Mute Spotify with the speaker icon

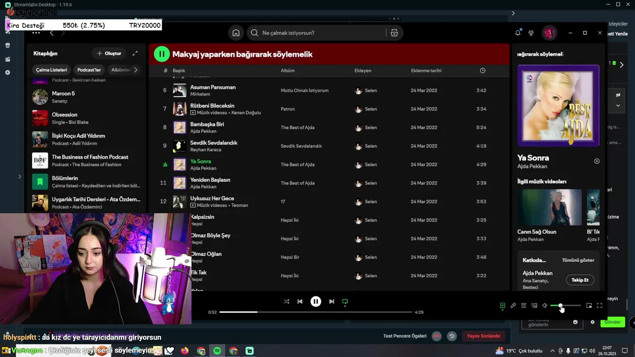[545, 306]
